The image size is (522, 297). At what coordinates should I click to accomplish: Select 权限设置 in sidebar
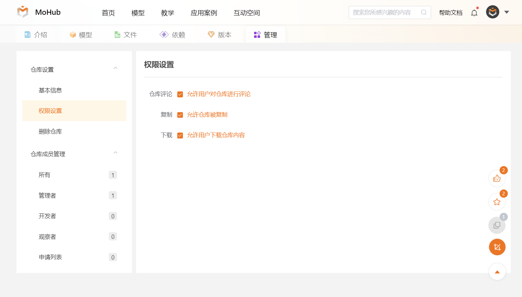coord(74,111)
